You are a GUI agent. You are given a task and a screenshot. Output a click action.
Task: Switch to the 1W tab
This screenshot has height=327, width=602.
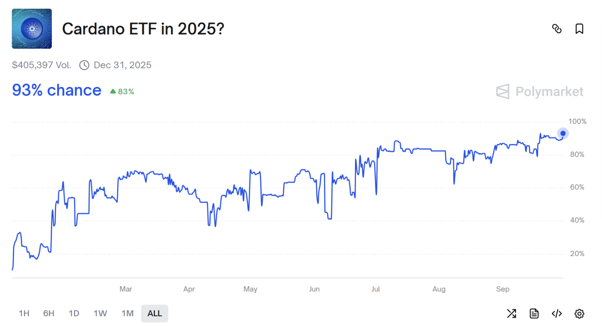pos(100,313)
